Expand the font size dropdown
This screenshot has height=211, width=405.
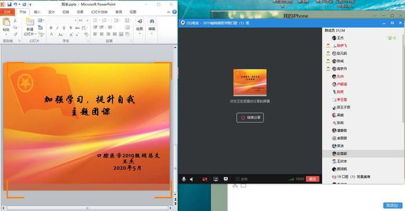(87, 20)
